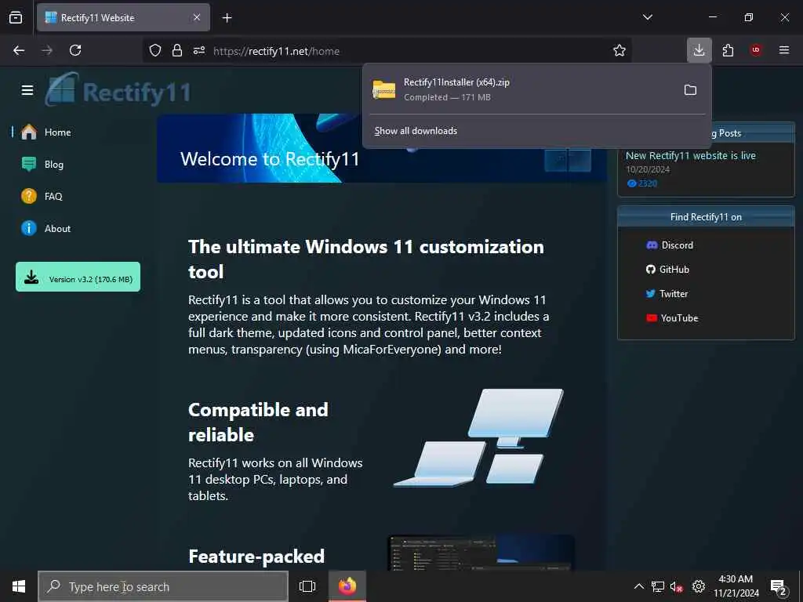Click the Rectify11 logo
The width and height of the screenshot is (803, 602).
click(x=118, y=90)
